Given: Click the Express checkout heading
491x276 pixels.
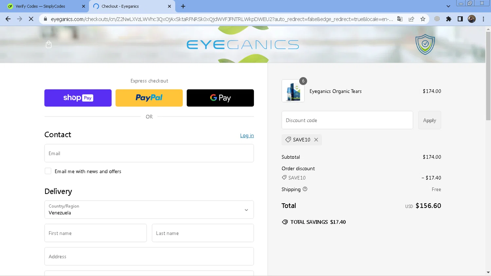Looking at the screenshot, I should (149, 81).
